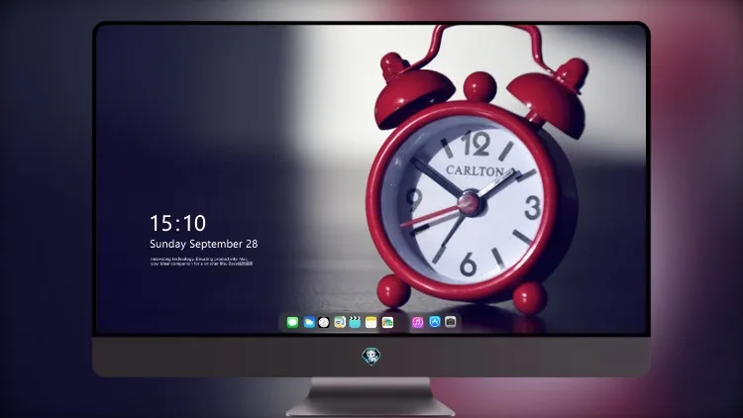Open the Maps app in dock

[340, 322]
